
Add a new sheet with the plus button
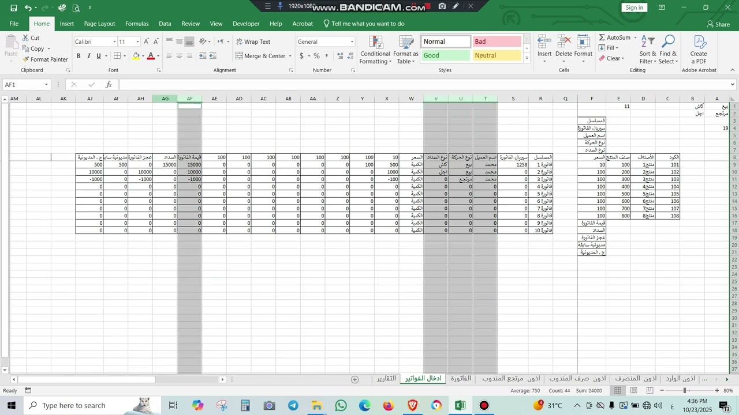(355, 379)
